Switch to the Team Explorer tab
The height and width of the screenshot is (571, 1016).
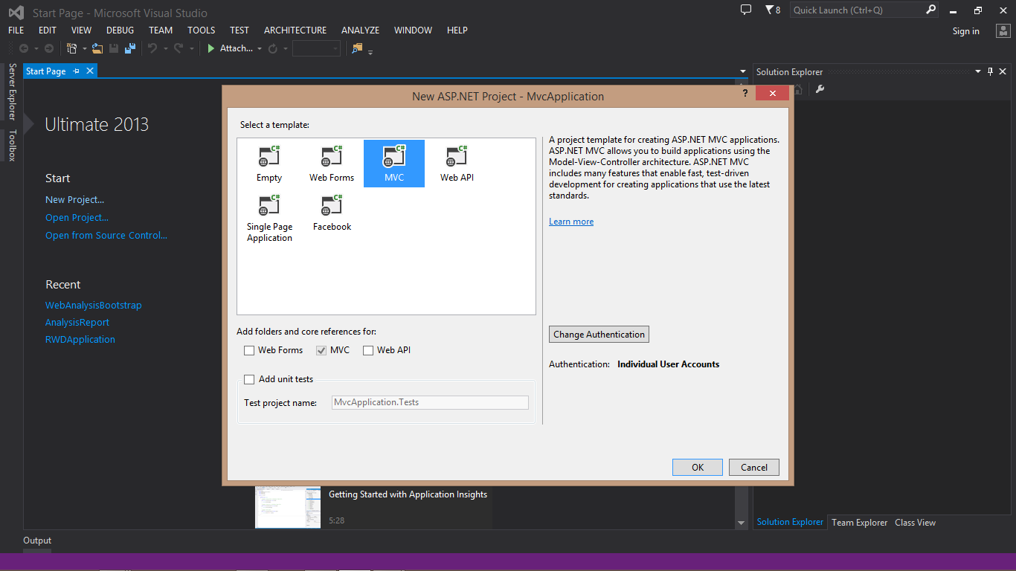[859, 523]
